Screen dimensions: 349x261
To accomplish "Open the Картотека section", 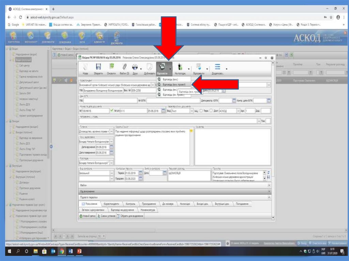I will pos(14,37).
